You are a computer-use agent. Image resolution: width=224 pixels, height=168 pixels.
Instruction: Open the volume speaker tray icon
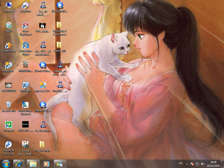click(203, 164)
